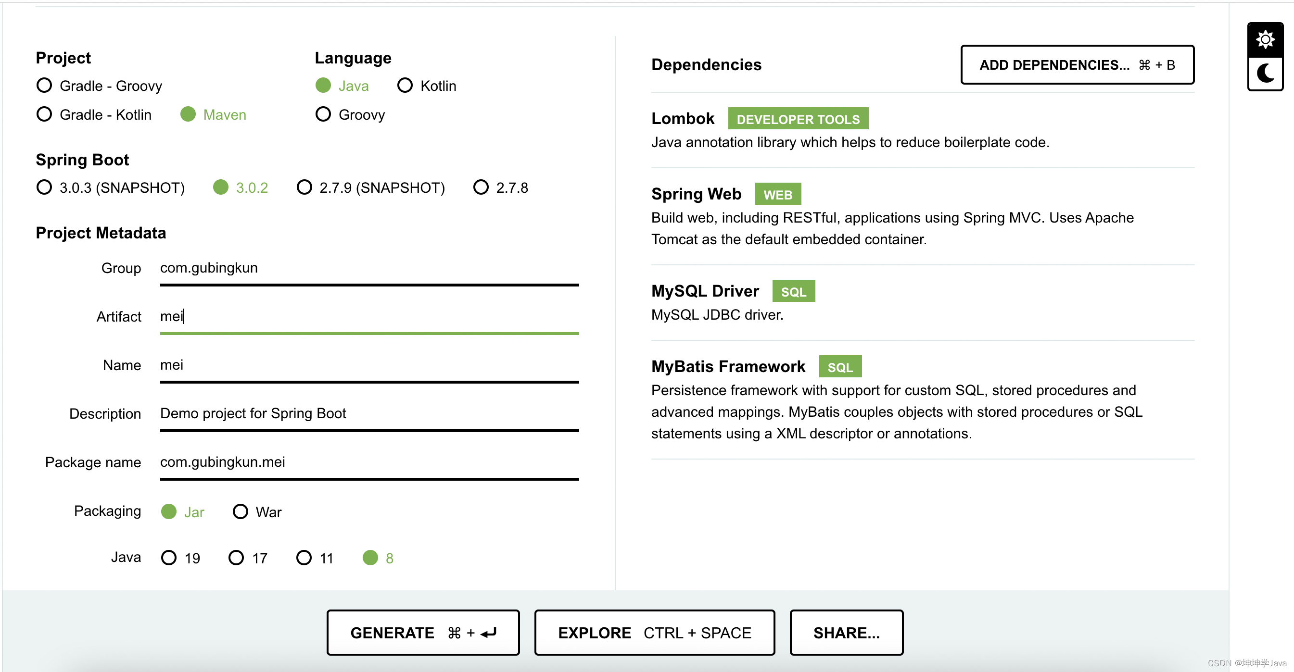1294x672 pixels.
Task: Choose Kotlin as the language
Action: (427, 86)
